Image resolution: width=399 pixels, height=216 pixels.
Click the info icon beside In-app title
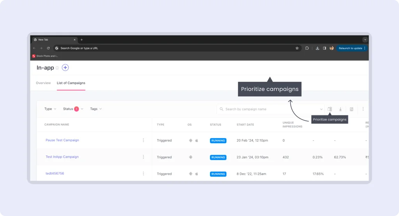pos(57,68)
